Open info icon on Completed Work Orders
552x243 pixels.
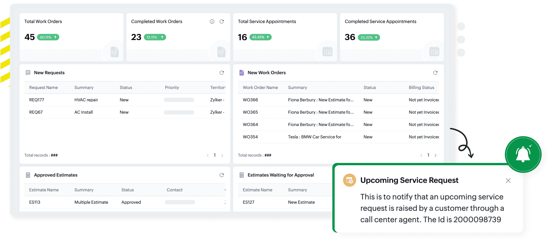click(212, 21)
